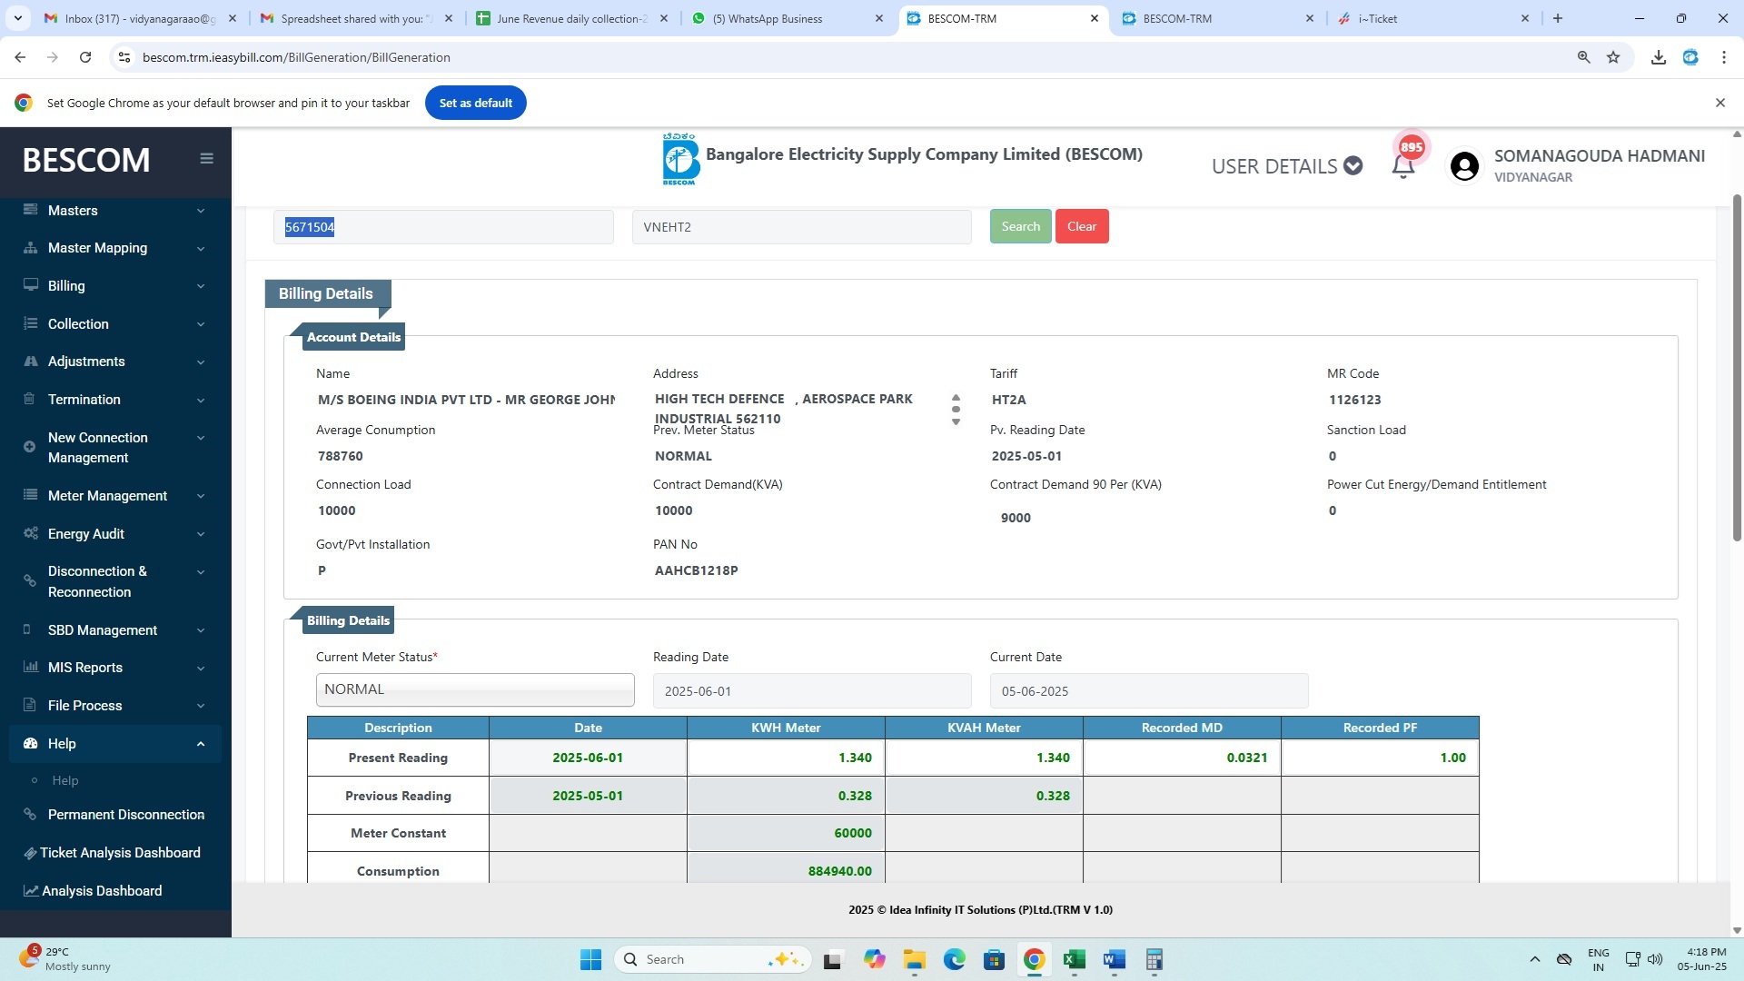Click the Address field scroll-down arrow
The width and height of the screenshot is (1744, 981).
[956, 421]
